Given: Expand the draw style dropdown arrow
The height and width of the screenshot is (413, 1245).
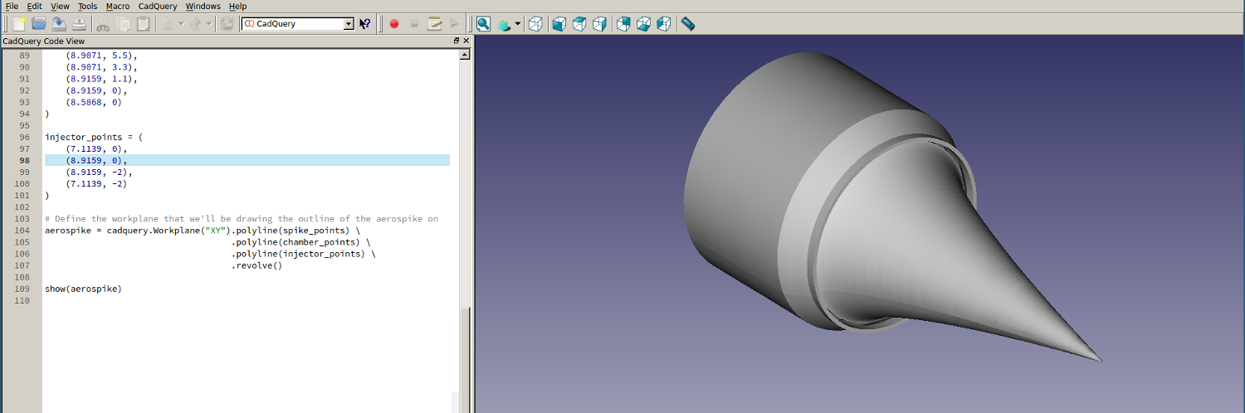Looking at the screenshot, I should click(x=518, y=24).
